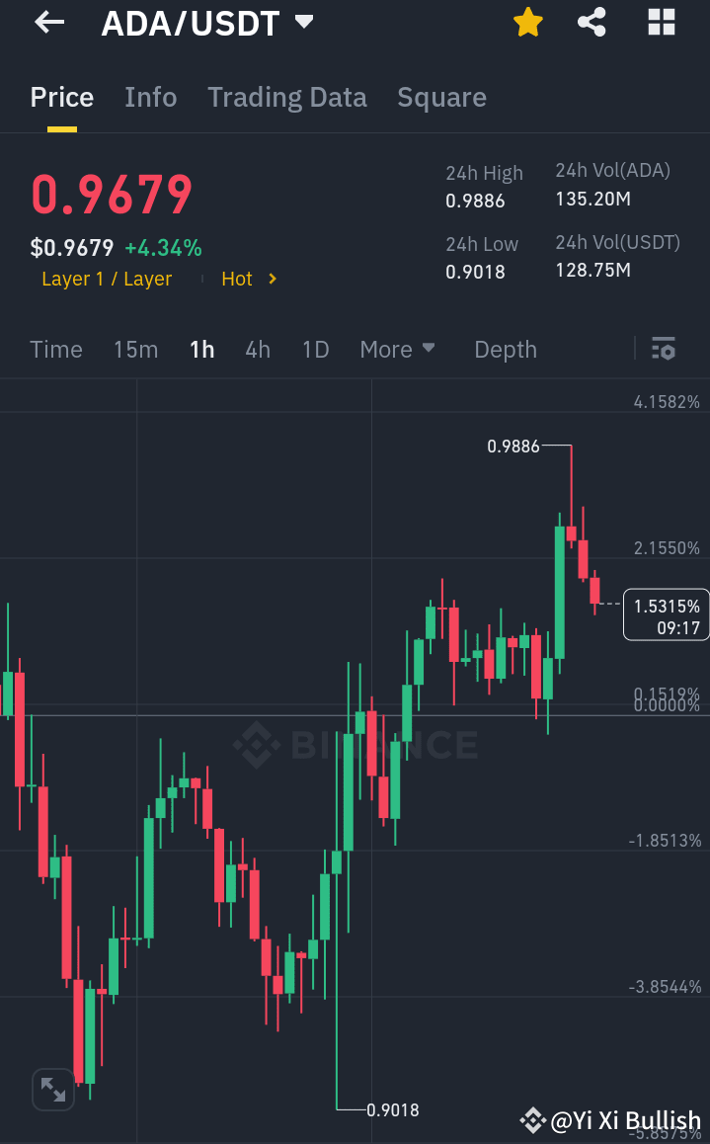Tap the back arrow to exit ADA/USDT
The width and height of the screenshot is (710, 1144).
[47, 22]
